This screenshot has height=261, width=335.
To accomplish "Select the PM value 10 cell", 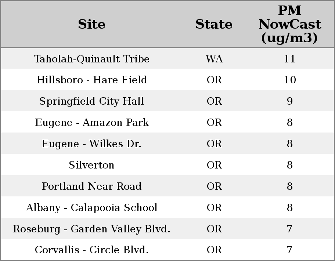I will tap(289, 80).
